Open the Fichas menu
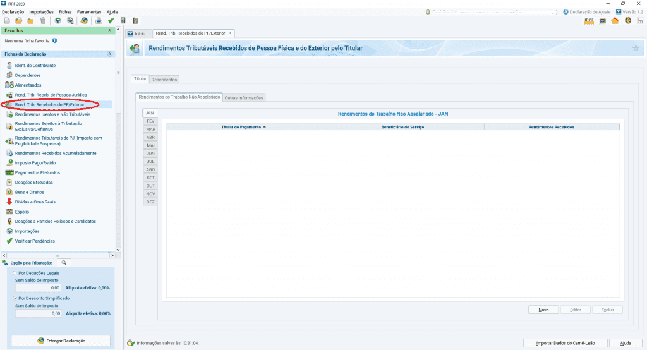Viewport: 647px width, 350px height. 65,12
